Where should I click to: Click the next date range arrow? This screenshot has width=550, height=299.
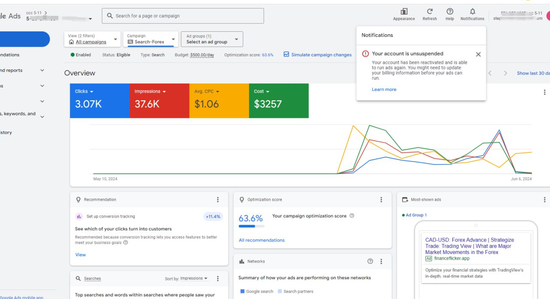[x=505, y=73]
